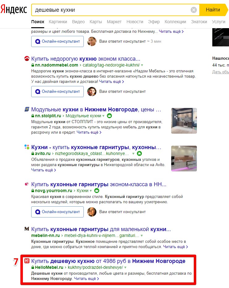Expand the arrow after HelloMebel.ru URL path
Viewport: 229px width, 288px height.
pyautogui.click(x=125, y=267)
